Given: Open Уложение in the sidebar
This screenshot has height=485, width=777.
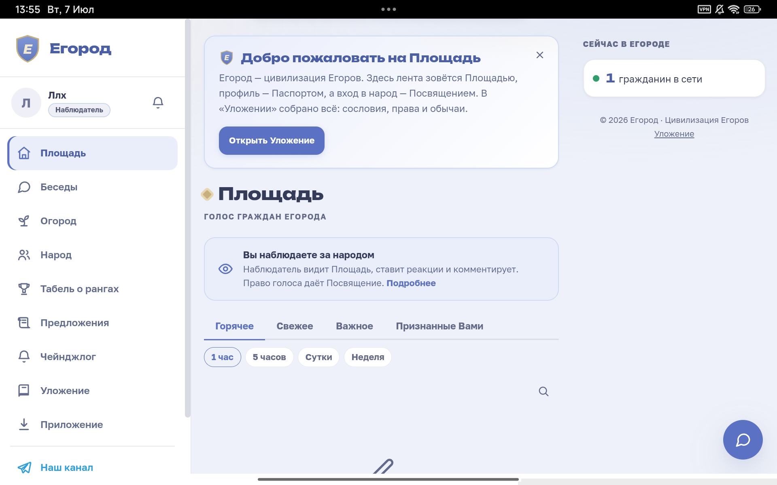Looking at the screenshot, I should [x=93, y=391].
